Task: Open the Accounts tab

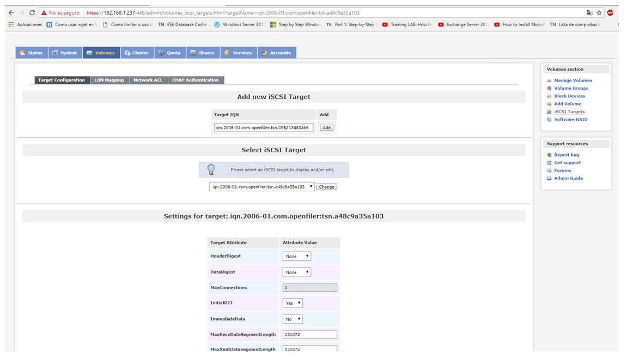Action: tap(277, 53)
